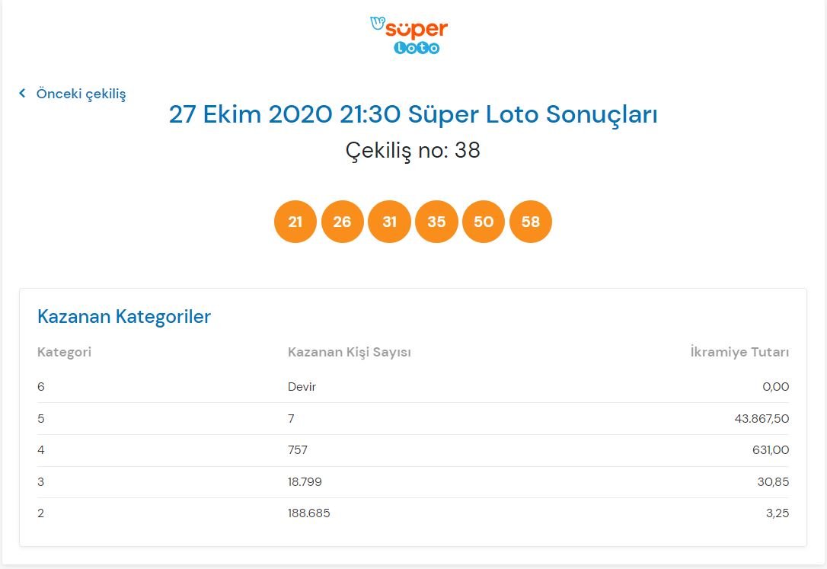Select the 18.799 winners count cell
Screen dimensions: 827x569
pos(305,482)
